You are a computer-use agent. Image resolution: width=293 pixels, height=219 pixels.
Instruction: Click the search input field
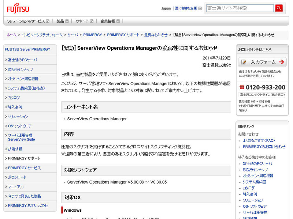pos(240,8)
